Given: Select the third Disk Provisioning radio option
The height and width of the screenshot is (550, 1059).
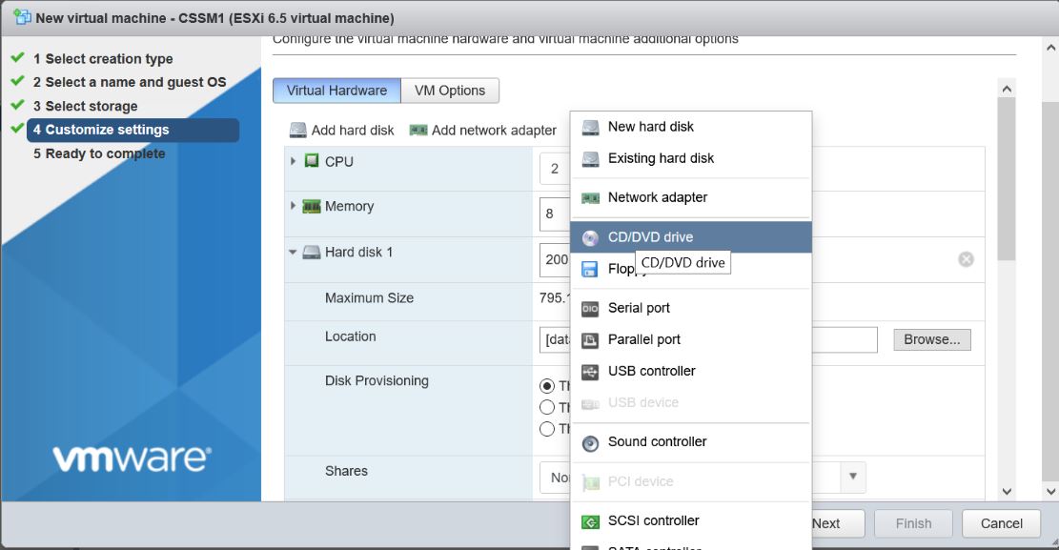Looking at the screenshot, I should 547,428.
